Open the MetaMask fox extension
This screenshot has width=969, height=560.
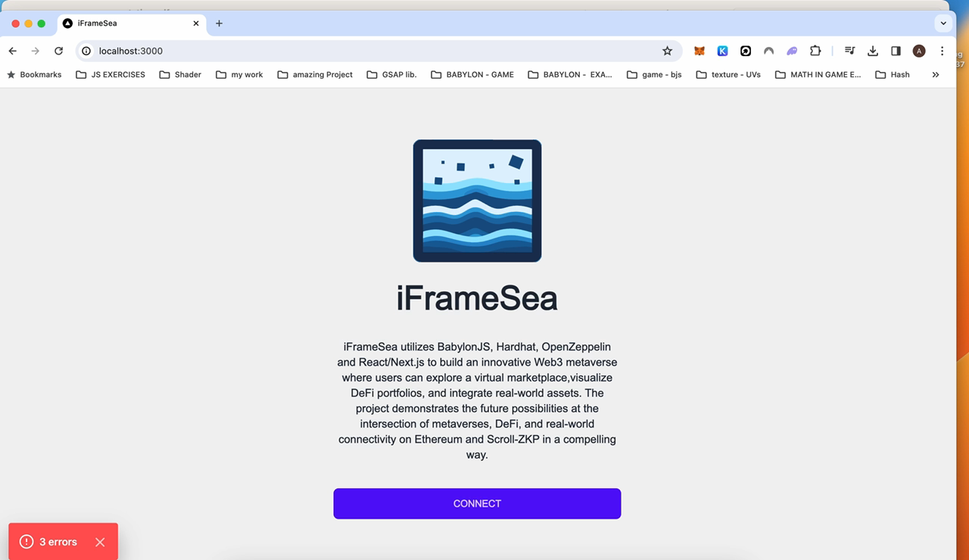(x=699, y=51)
